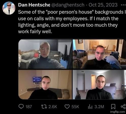Like the tweet with the heart icon

(67, 107)
